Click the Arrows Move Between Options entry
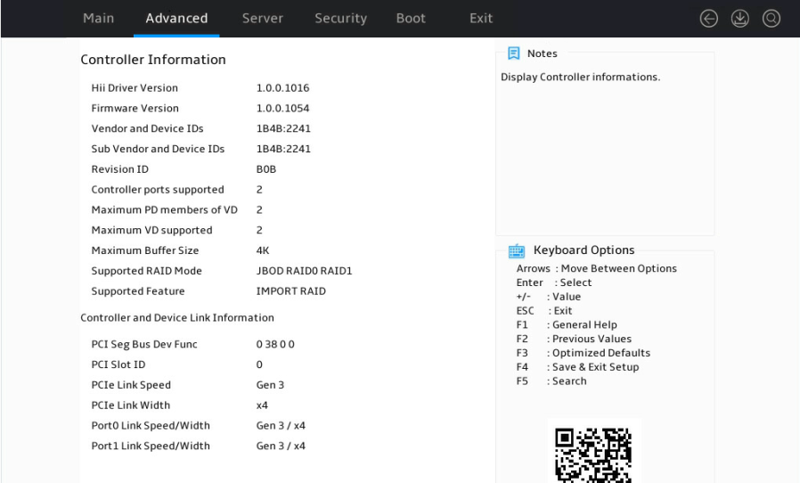800x483 pixels. pyautogui.click(x=596, y=268)
